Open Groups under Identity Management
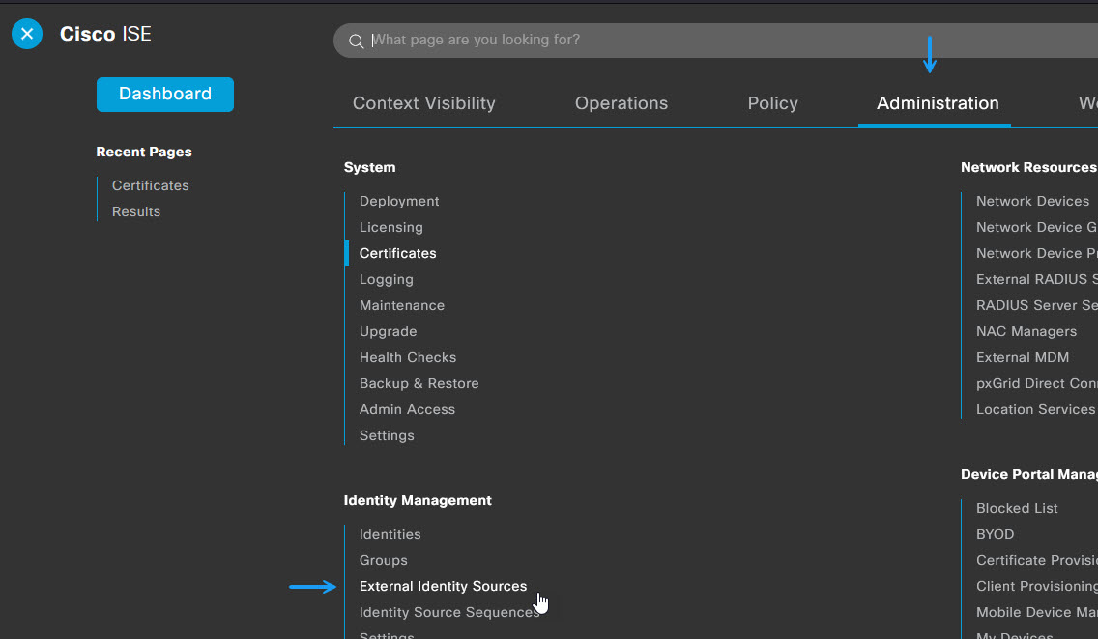This screenshot has height=639, width=1098. pos(383,560)
